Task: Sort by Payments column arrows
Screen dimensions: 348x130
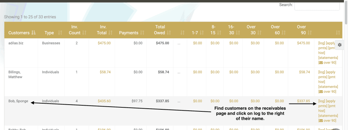Action: 142,33
